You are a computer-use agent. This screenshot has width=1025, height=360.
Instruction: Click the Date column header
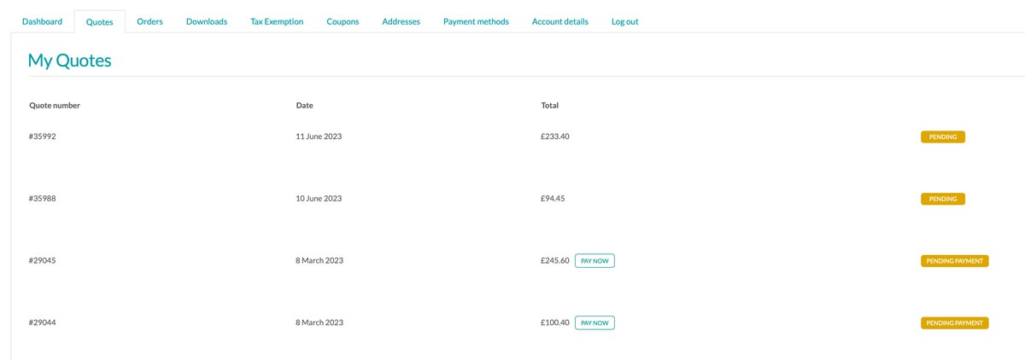[x=304, y=106]
